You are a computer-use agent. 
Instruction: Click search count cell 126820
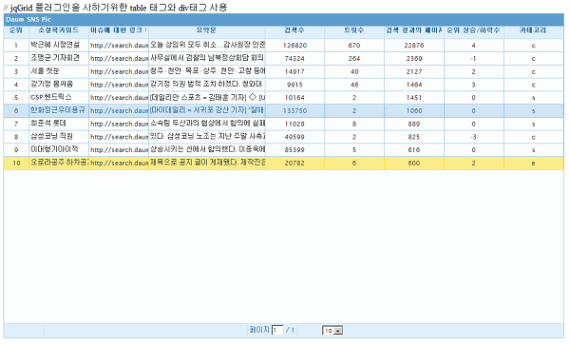[294, 46]
